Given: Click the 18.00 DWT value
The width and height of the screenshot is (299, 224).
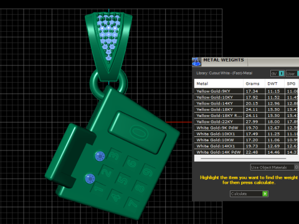Looking at the screenshot, I should (x=273, y=121).
